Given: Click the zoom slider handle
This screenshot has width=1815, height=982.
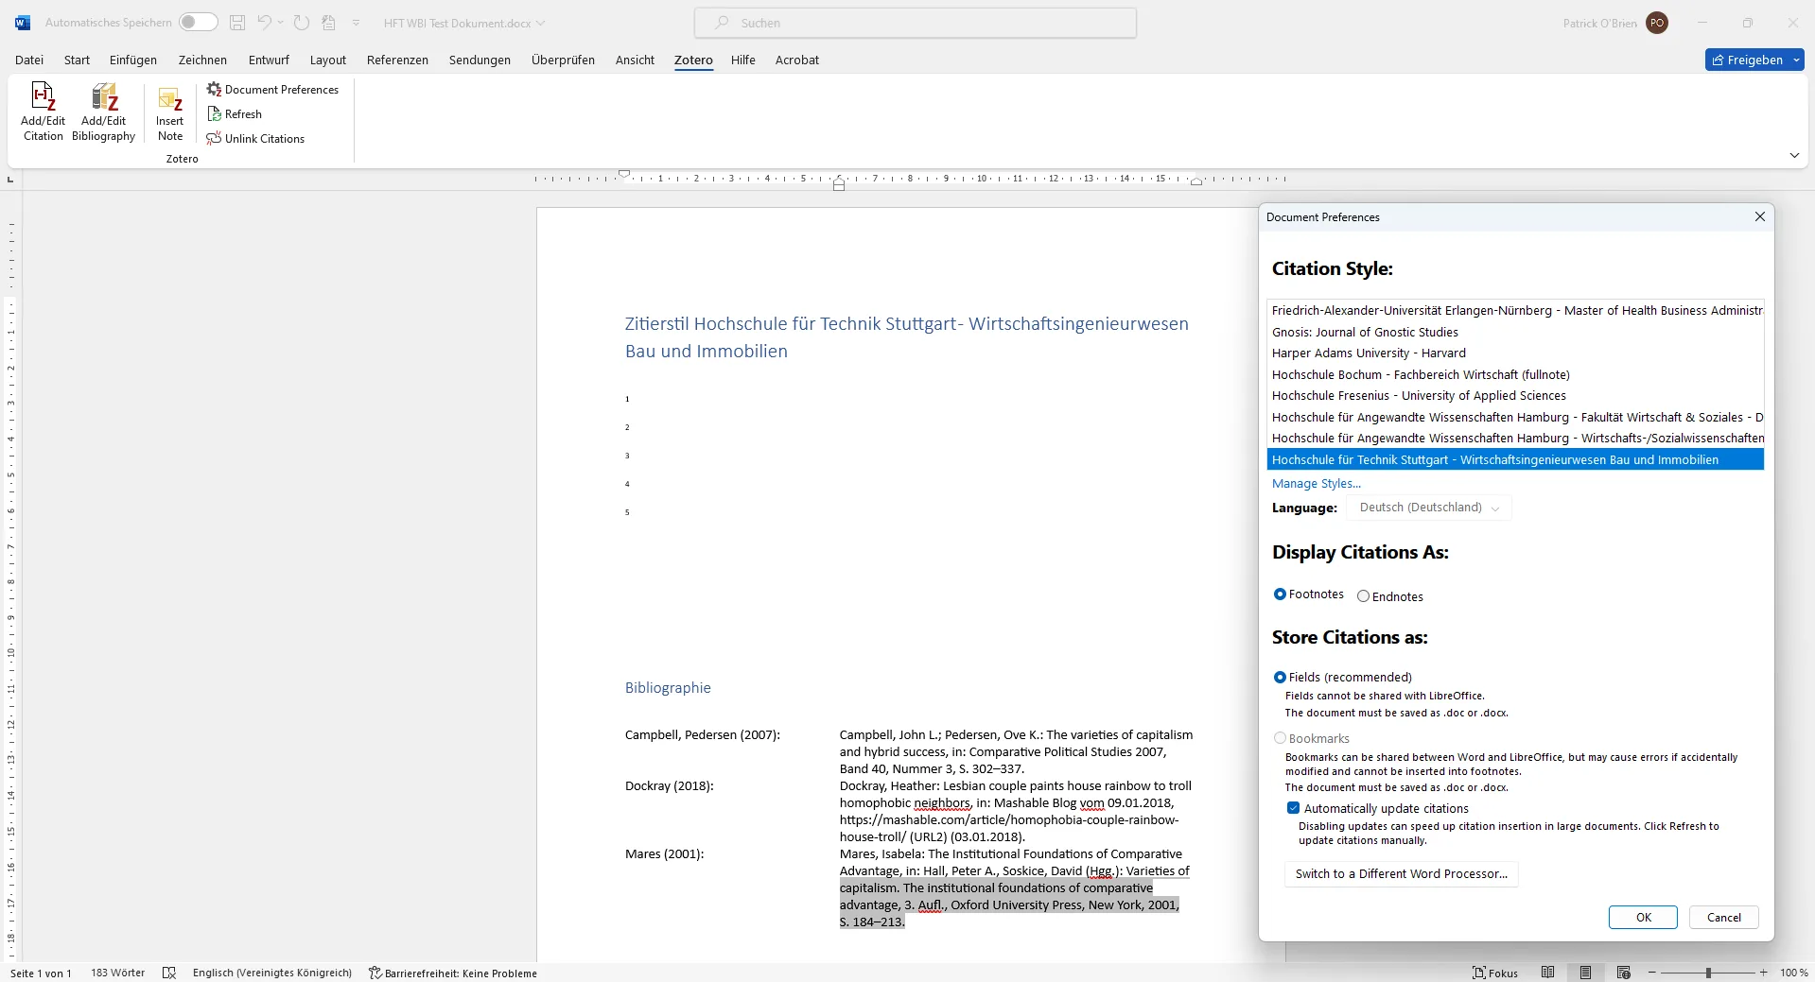Looking at the screenshot, I should [x=1708, y=973].
